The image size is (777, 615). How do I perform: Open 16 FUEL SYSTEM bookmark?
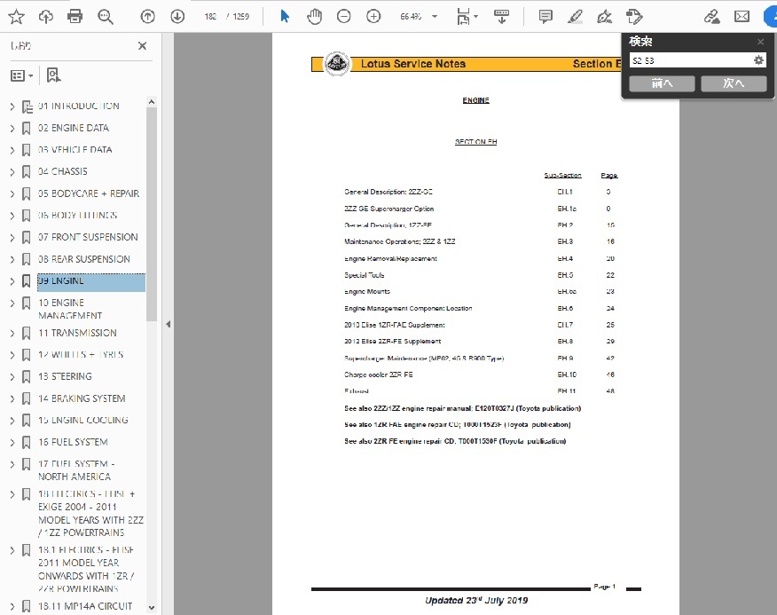[x=73, y=443]
